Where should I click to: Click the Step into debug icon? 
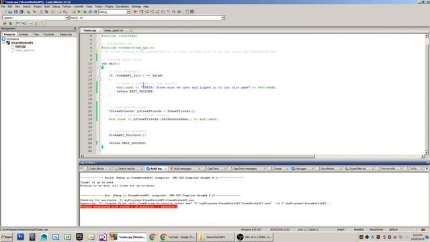tap(153, 12)
